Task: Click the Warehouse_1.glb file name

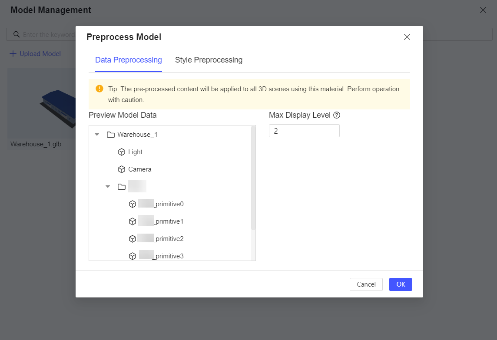Action: pos(36,144)
